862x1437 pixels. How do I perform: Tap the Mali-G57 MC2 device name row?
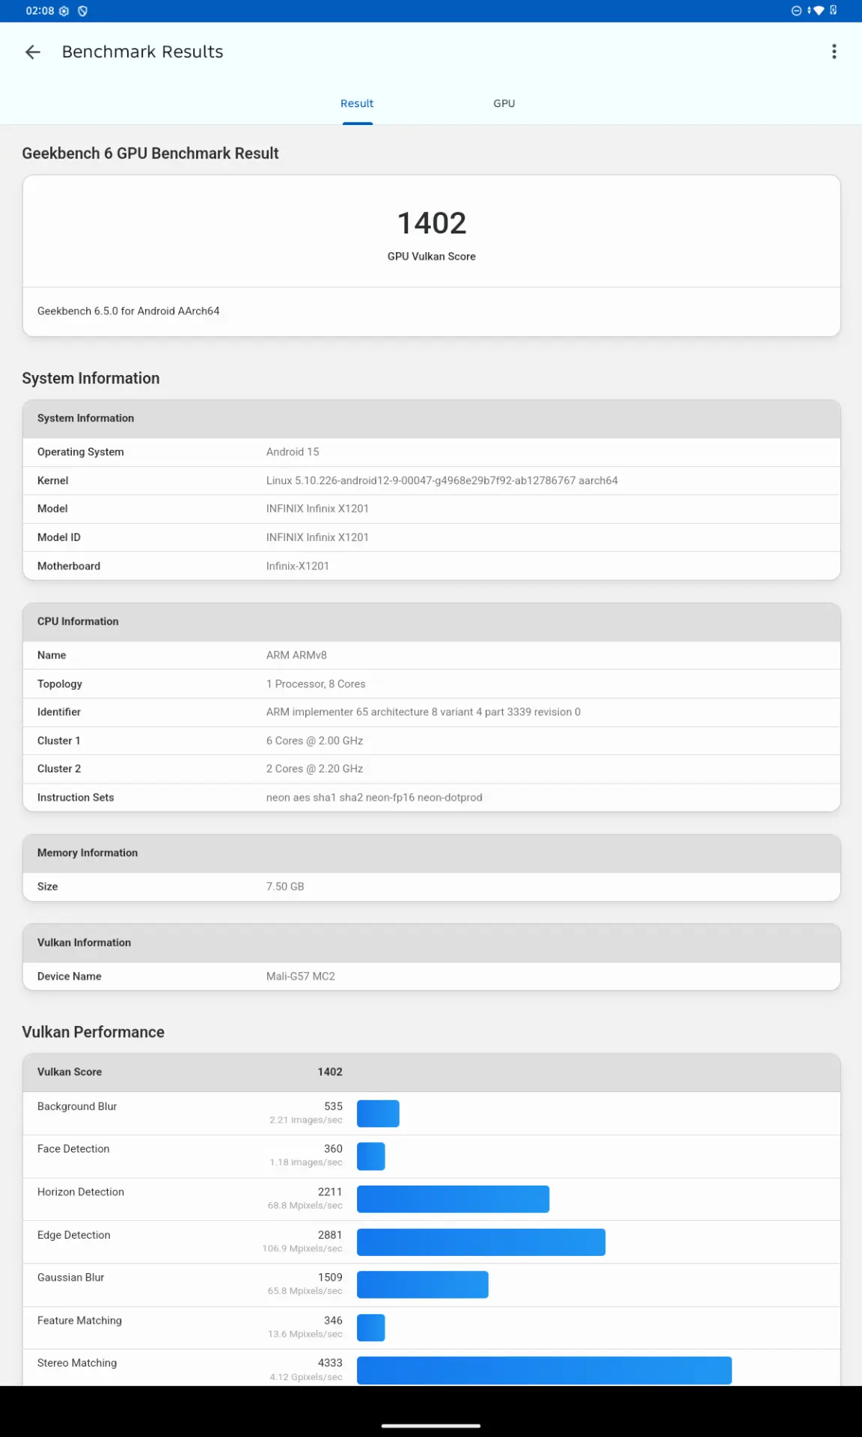pyautogui.click(x=431, y=976)
